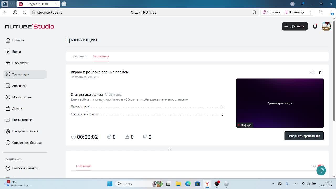The width and height of the screenshot is (336, 189).
Task: Switch to the Сообщения tab
Action: click(x=83, y=166)
